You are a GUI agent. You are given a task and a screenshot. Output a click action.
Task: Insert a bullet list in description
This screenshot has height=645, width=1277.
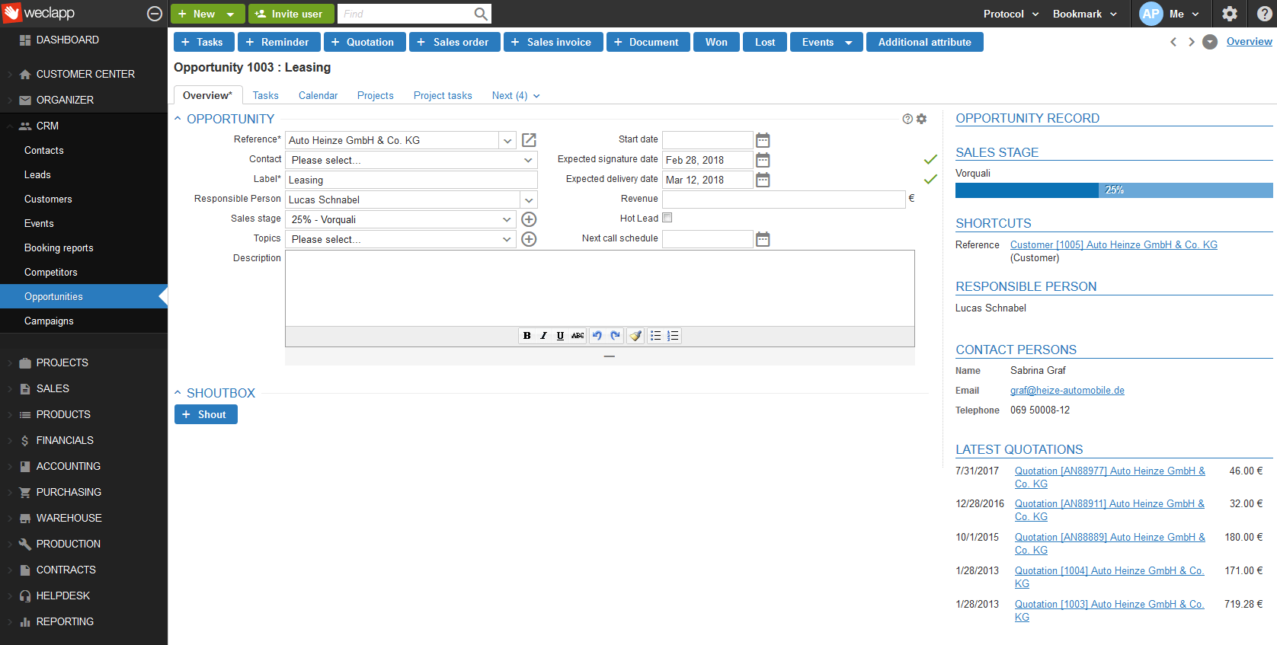(x=655, y=336)
